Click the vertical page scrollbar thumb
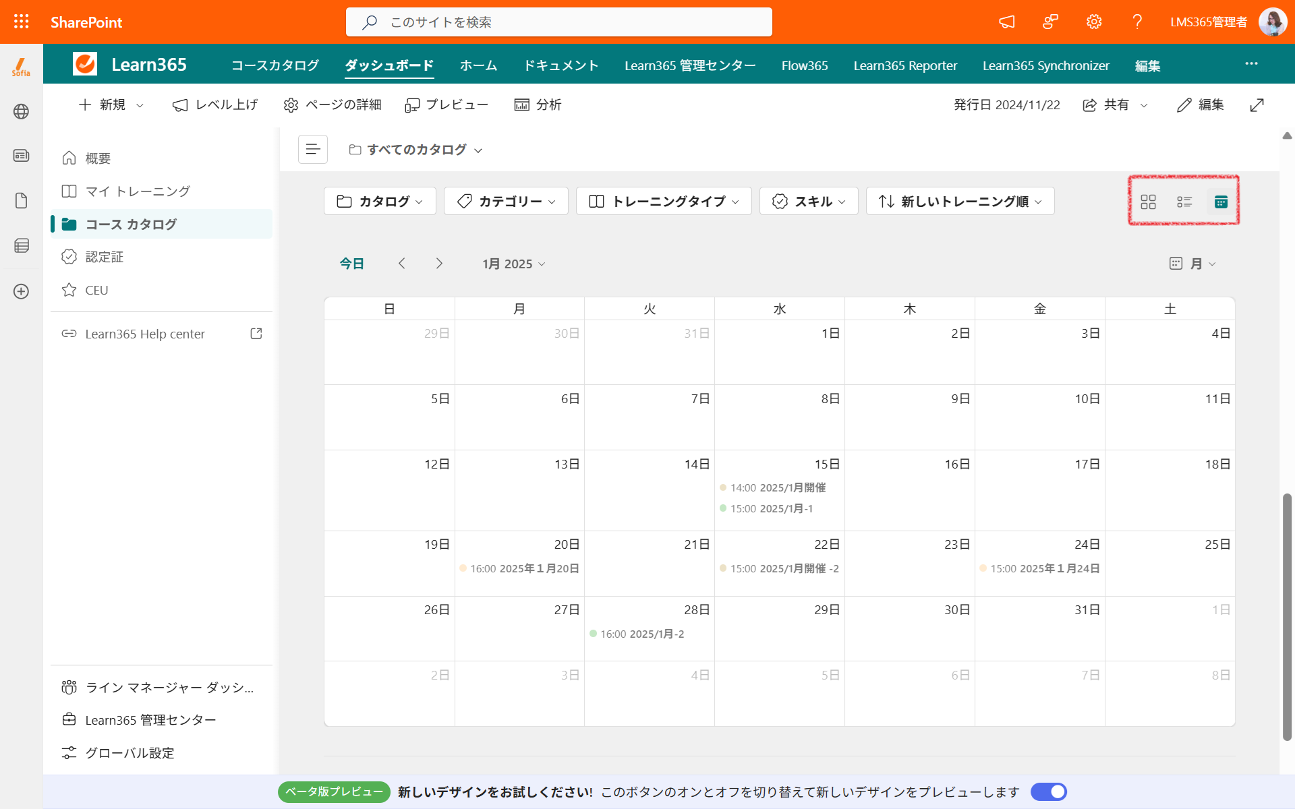Image resolution: width=1295 pixels, height=809 pixels. 1287,617
